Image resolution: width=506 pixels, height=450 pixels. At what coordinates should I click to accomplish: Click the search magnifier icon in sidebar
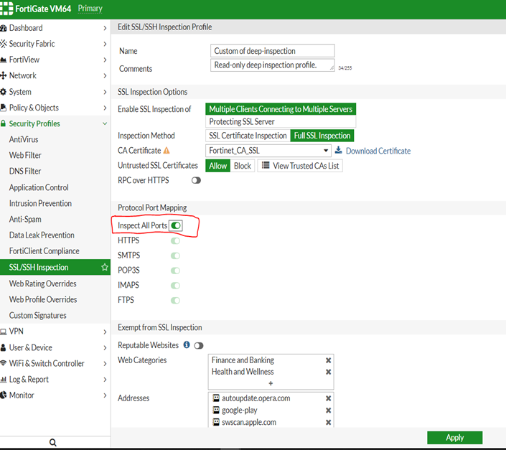[x=53, y=443]
